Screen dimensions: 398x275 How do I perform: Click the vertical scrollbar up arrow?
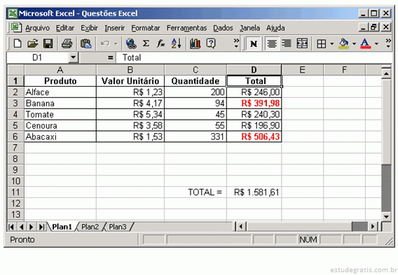[386, 73]
